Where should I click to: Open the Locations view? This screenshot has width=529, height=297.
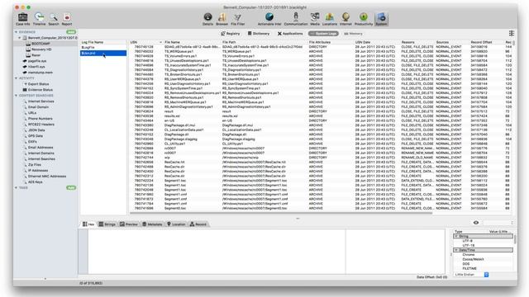tap(330, 19)
